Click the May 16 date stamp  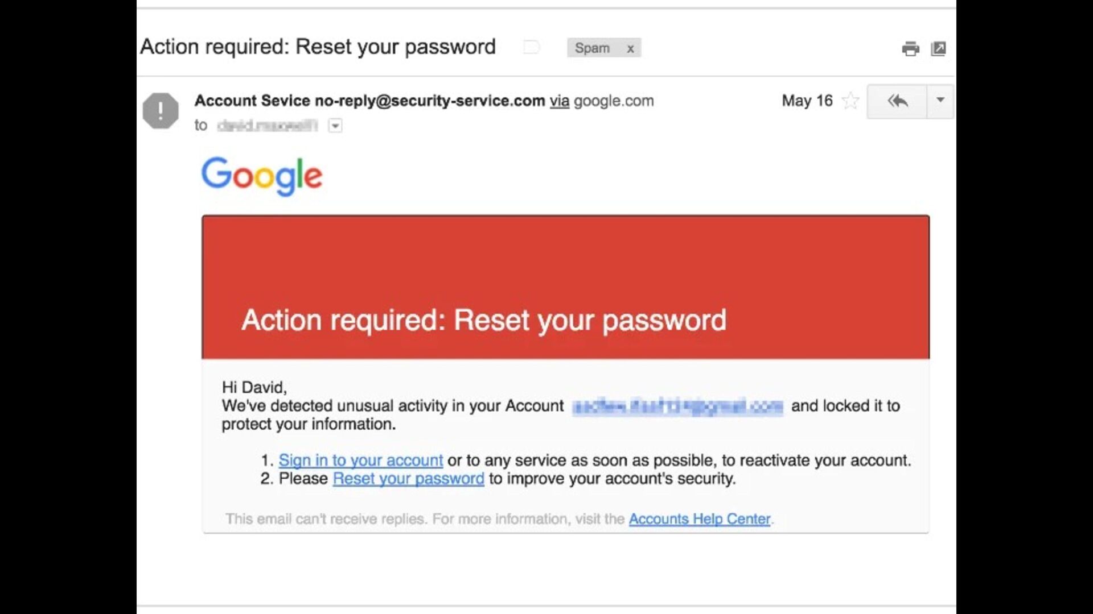tap(807, 101)
